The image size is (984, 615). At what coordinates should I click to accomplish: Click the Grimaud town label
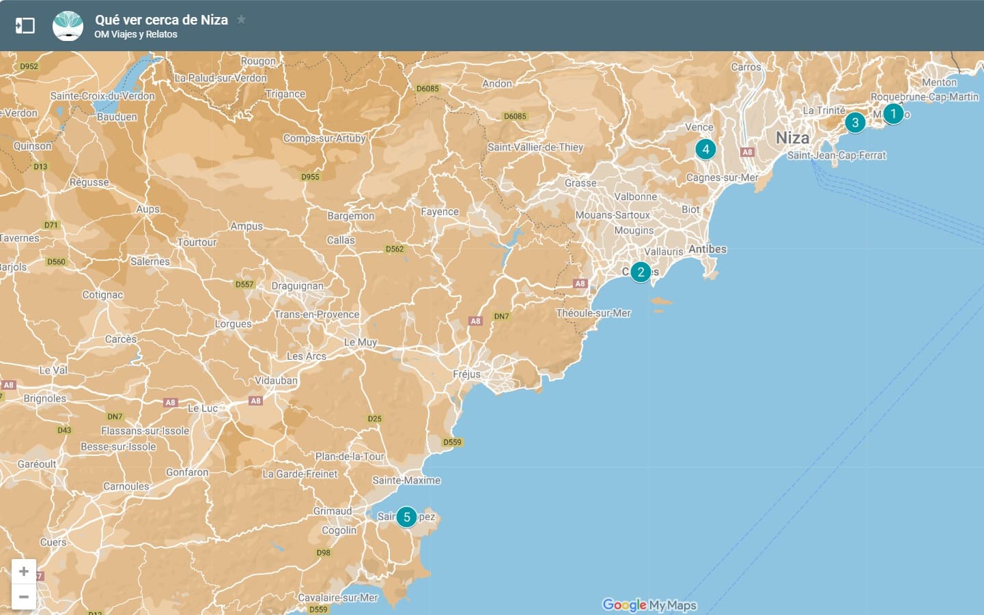point(333,511)
